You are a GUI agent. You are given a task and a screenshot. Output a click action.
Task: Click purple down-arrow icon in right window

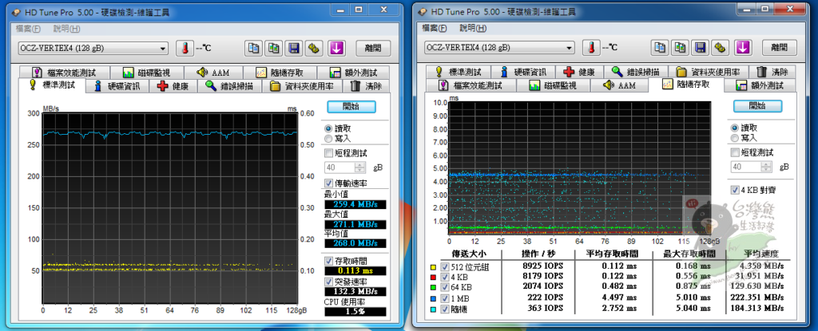tap(744, 48)
